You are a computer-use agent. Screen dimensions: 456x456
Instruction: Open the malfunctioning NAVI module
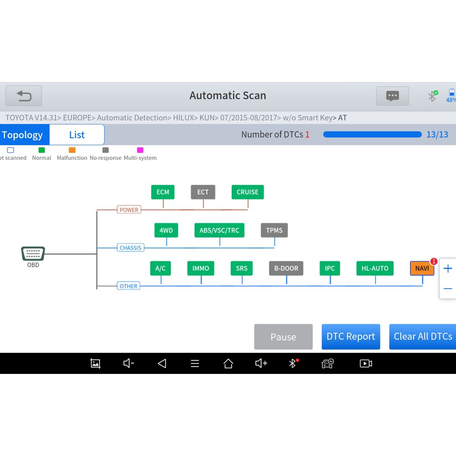point(422,269)
